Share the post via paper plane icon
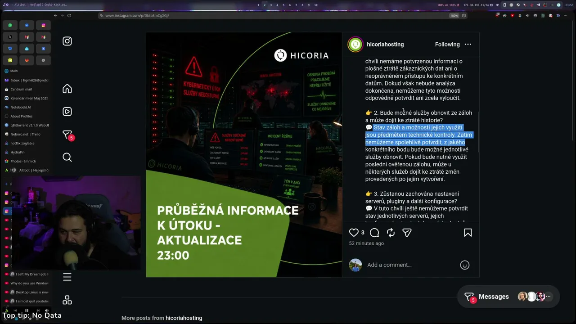 [407, 233]
